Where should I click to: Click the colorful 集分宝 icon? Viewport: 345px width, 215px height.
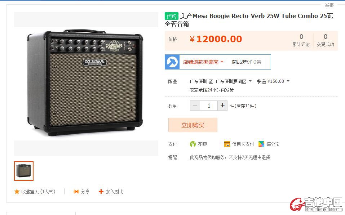click(261, 144)
